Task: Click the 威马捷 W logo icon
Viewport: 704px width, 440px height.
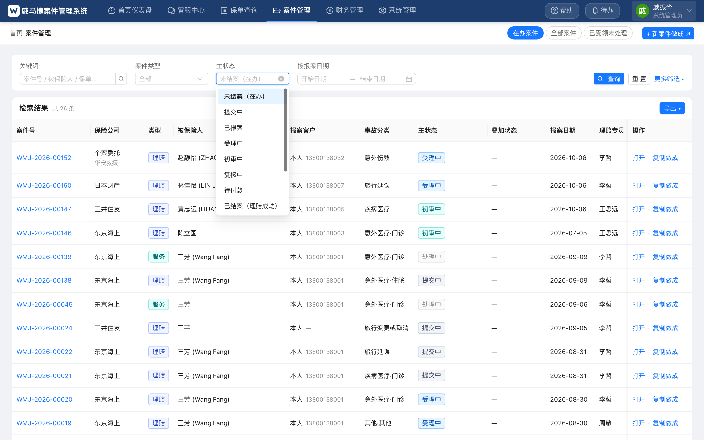Action: [13, 11]
